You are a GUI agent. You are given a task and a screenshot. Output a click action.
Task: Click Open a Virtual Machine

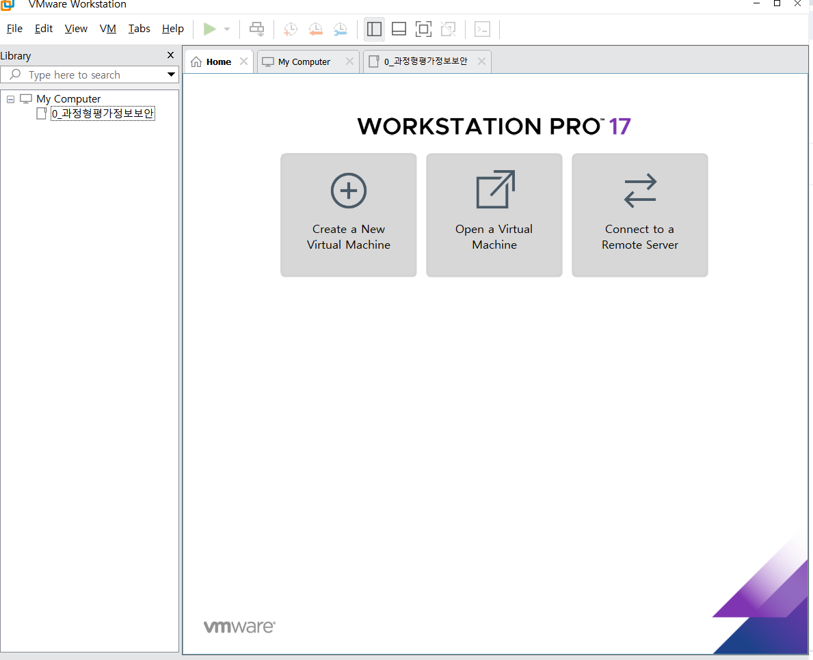(494, 215)
